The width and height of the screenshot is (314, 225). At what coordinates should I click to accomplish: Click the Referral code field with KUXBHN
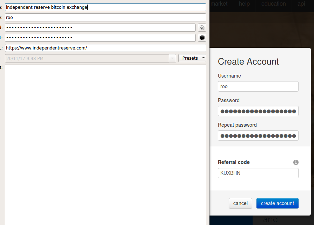(258, 173)
